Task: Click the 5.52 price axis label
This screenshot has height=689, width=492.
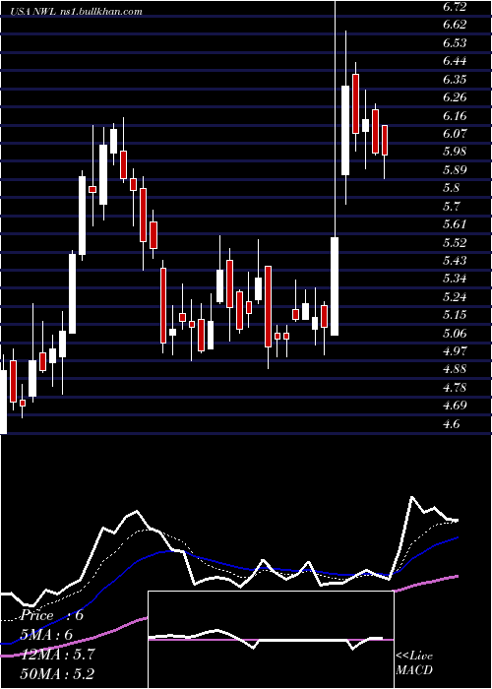Action: [455, 243]
